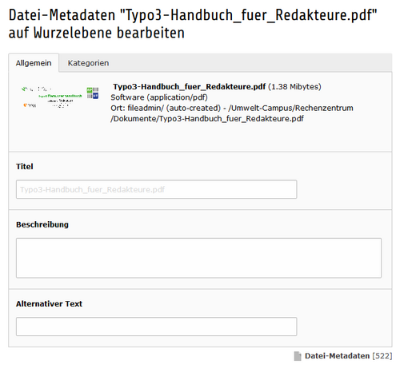Click the Software (application/pdf) type line
This screenshot has width=400, height=368.
[x=159, y=97]
